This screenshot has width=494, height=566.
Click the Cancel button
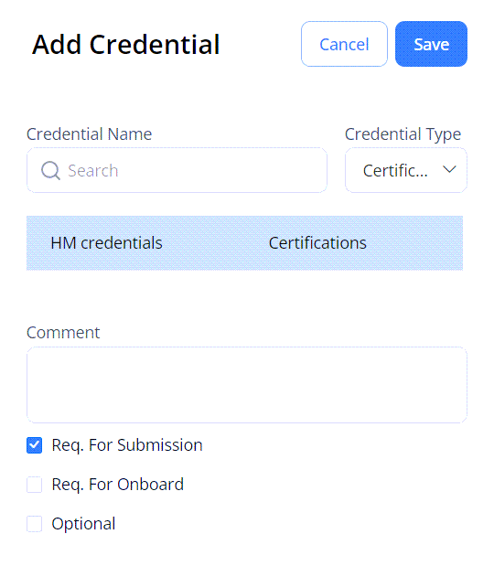click(344, 44)
